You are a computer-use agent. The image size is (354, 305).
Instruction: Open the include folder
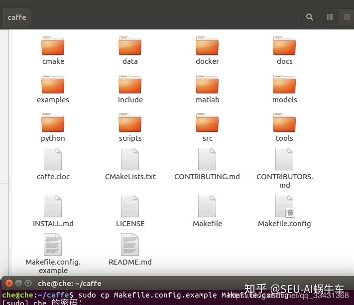[x=130, y=84]
